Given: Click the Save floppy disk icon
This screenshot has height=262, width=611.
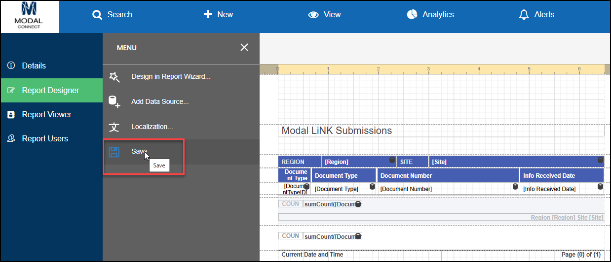Looking at the screenshot, I should (114, 152).
